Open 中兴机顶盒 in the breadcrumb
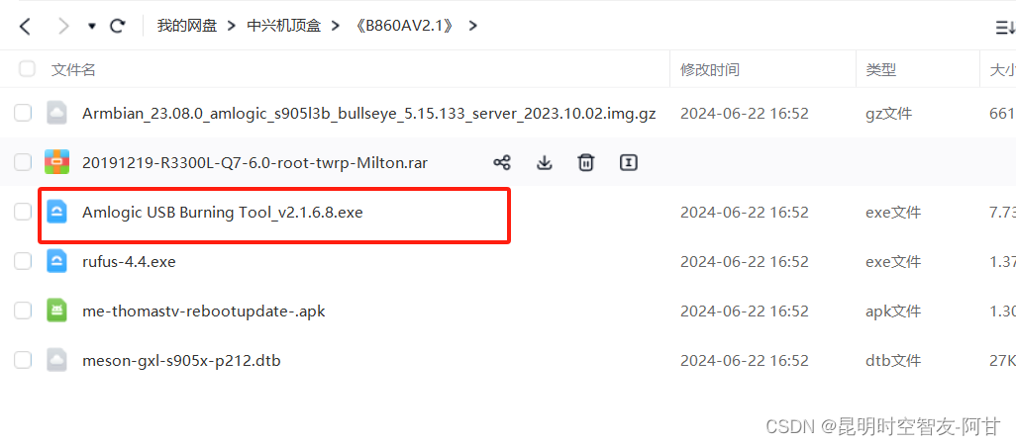The height and width of the screenshot is (445, 1016). click(284, 27)
